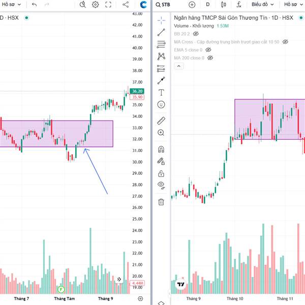Toggle lock all drawings padlock
Viewport: 305px width, 305px height.
click(x=161, y=173)
